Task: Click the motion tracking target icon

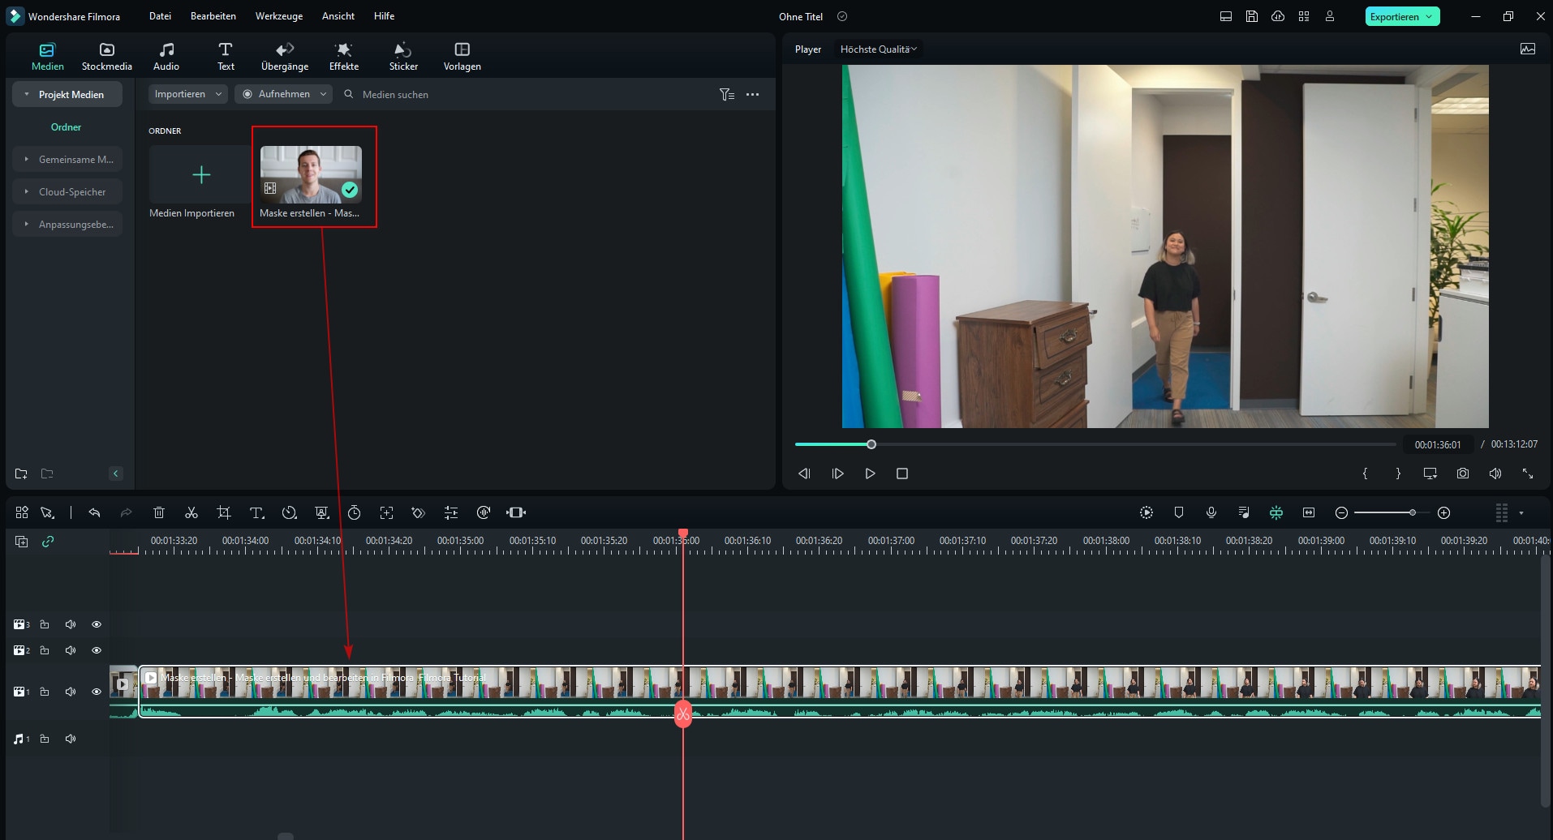Action: click(386, 512)
